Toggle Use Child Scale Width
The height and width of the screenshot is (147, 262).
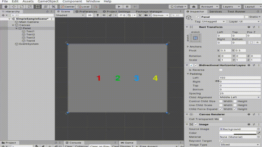[x=221, y=105]
